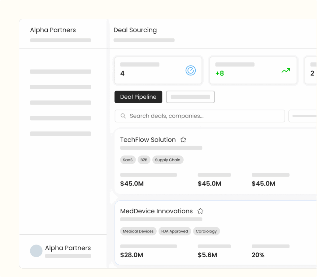Star the TechFlow Solution deal

183,139
